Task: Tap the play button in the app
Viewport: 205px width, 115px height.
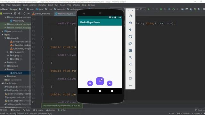Action: click(100, 81)
